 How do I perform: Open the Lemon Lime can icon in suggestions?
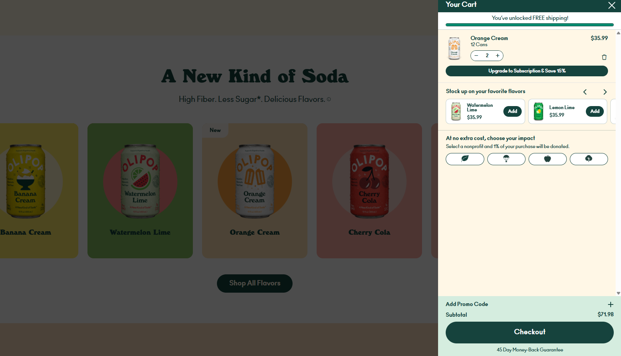[x=539, y=111]
